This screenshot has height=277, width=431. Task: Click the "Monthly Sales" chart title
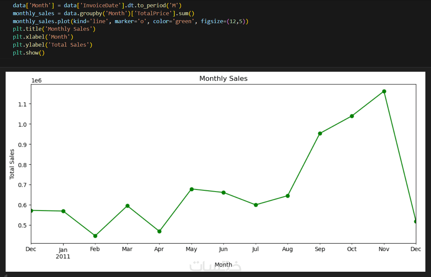(223, 79)
